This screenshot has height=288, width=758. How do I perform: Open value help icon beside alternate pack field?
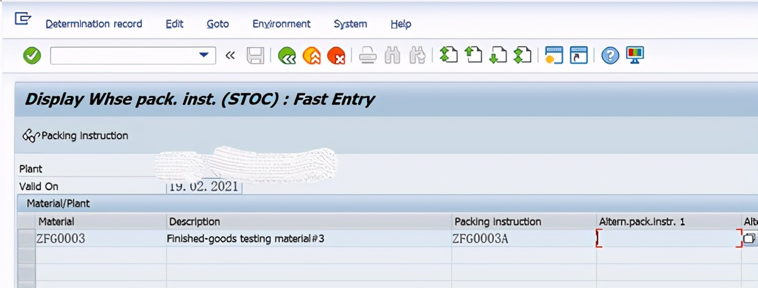coord(750,239)
